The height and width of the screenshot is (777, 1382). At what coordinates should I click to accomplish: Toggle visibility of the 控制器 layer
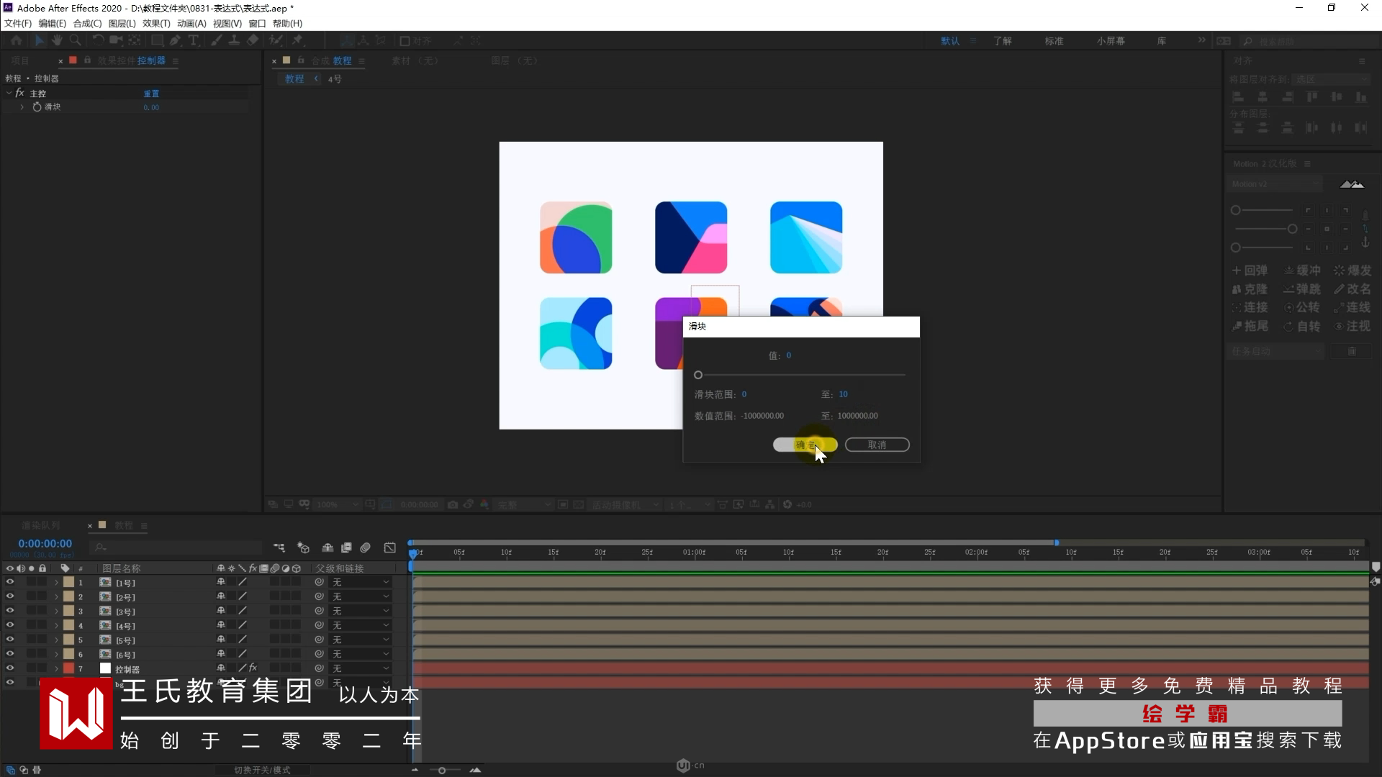click(x=10, y=668)
